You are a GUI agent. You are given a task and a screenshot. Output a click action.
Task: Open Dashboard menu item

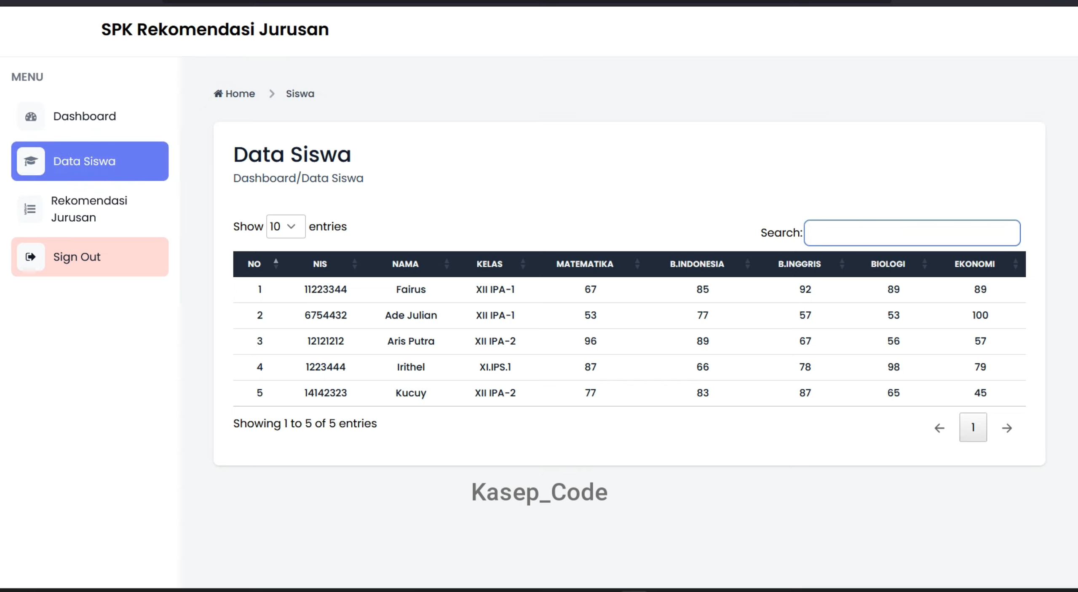point(90,116)
